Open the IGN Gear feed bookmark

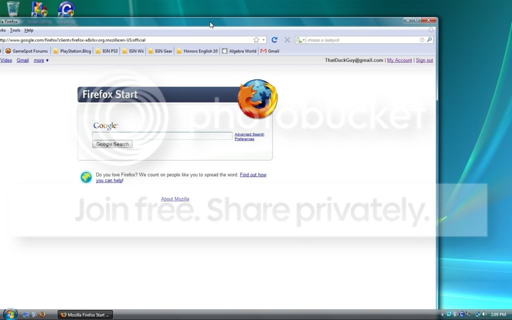(160, 51)
